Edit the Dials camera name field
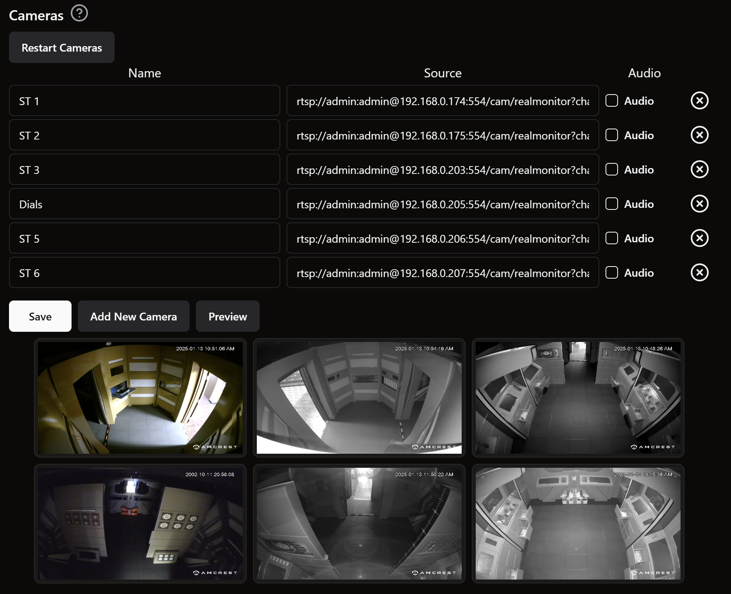The image size is (731, 594). (145, 204)
